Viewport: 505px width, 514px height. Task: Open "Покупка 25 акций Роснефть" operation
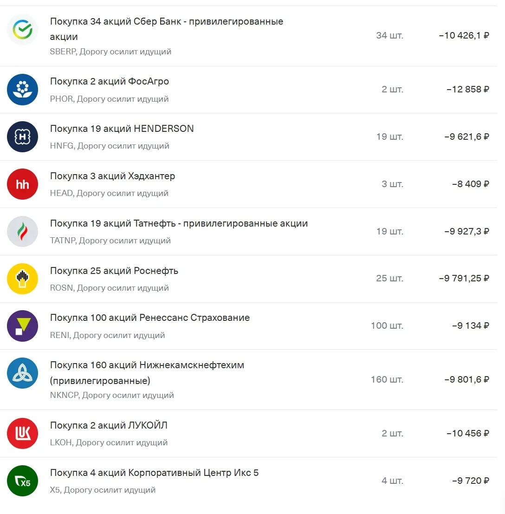click(248, 279)
